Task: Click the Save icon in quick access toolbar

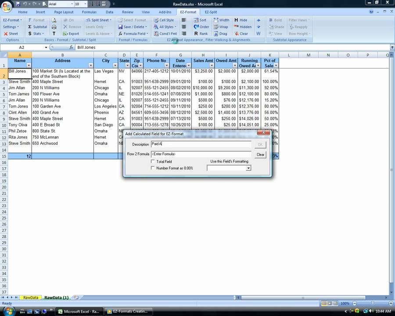Action: [x=18, y=4]
